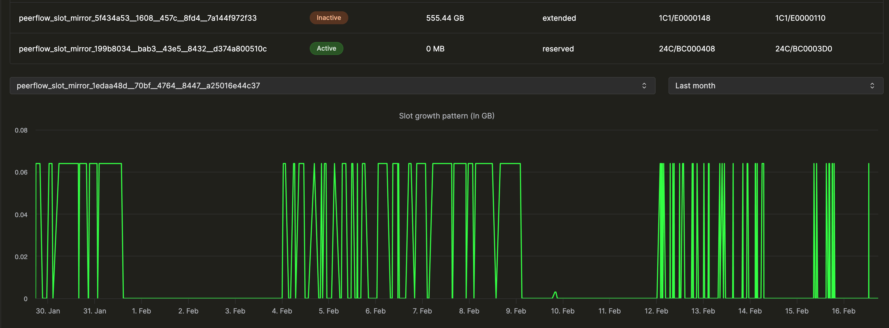Viewport: 889px width, 328px height.
Task: Click the extended WAL status cell
Action: [559, 18]
